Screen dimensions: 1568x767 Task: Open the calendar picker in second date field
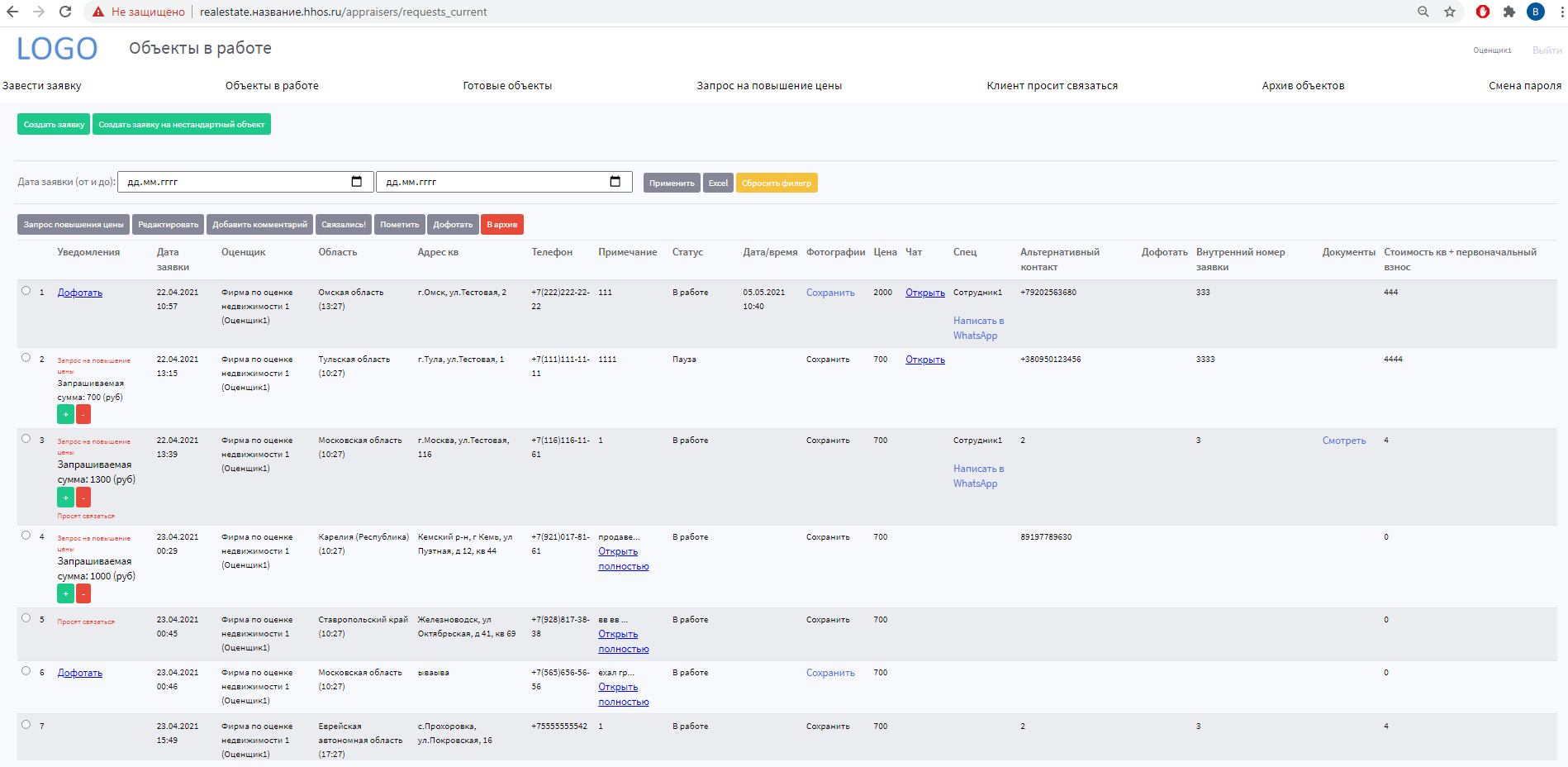click(x=615, y=182)
